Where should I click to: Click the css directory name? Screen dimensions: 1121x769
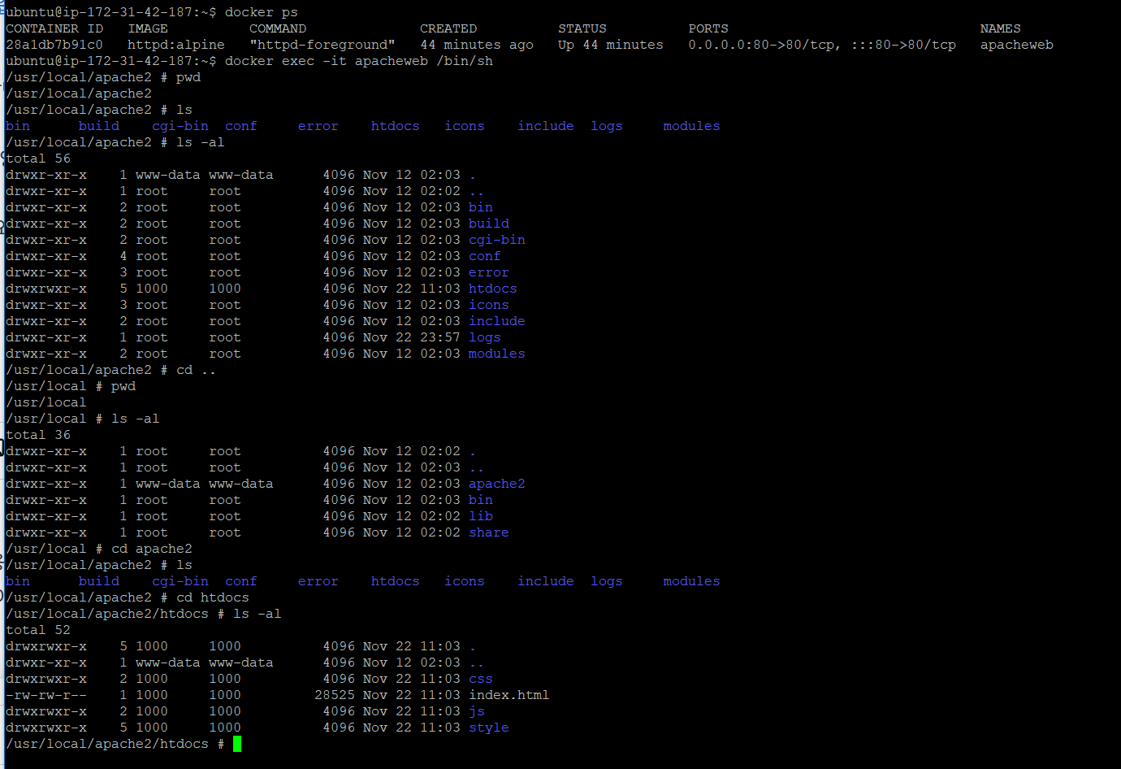tap(481, 679)
